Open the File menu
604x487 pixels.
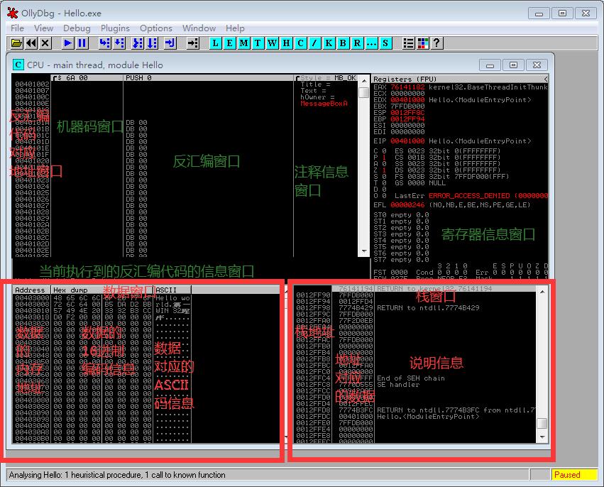point(17,28)
